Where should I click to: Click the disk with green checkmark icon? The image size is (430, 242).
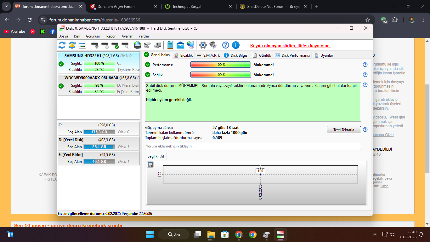(x=115, y=45)
